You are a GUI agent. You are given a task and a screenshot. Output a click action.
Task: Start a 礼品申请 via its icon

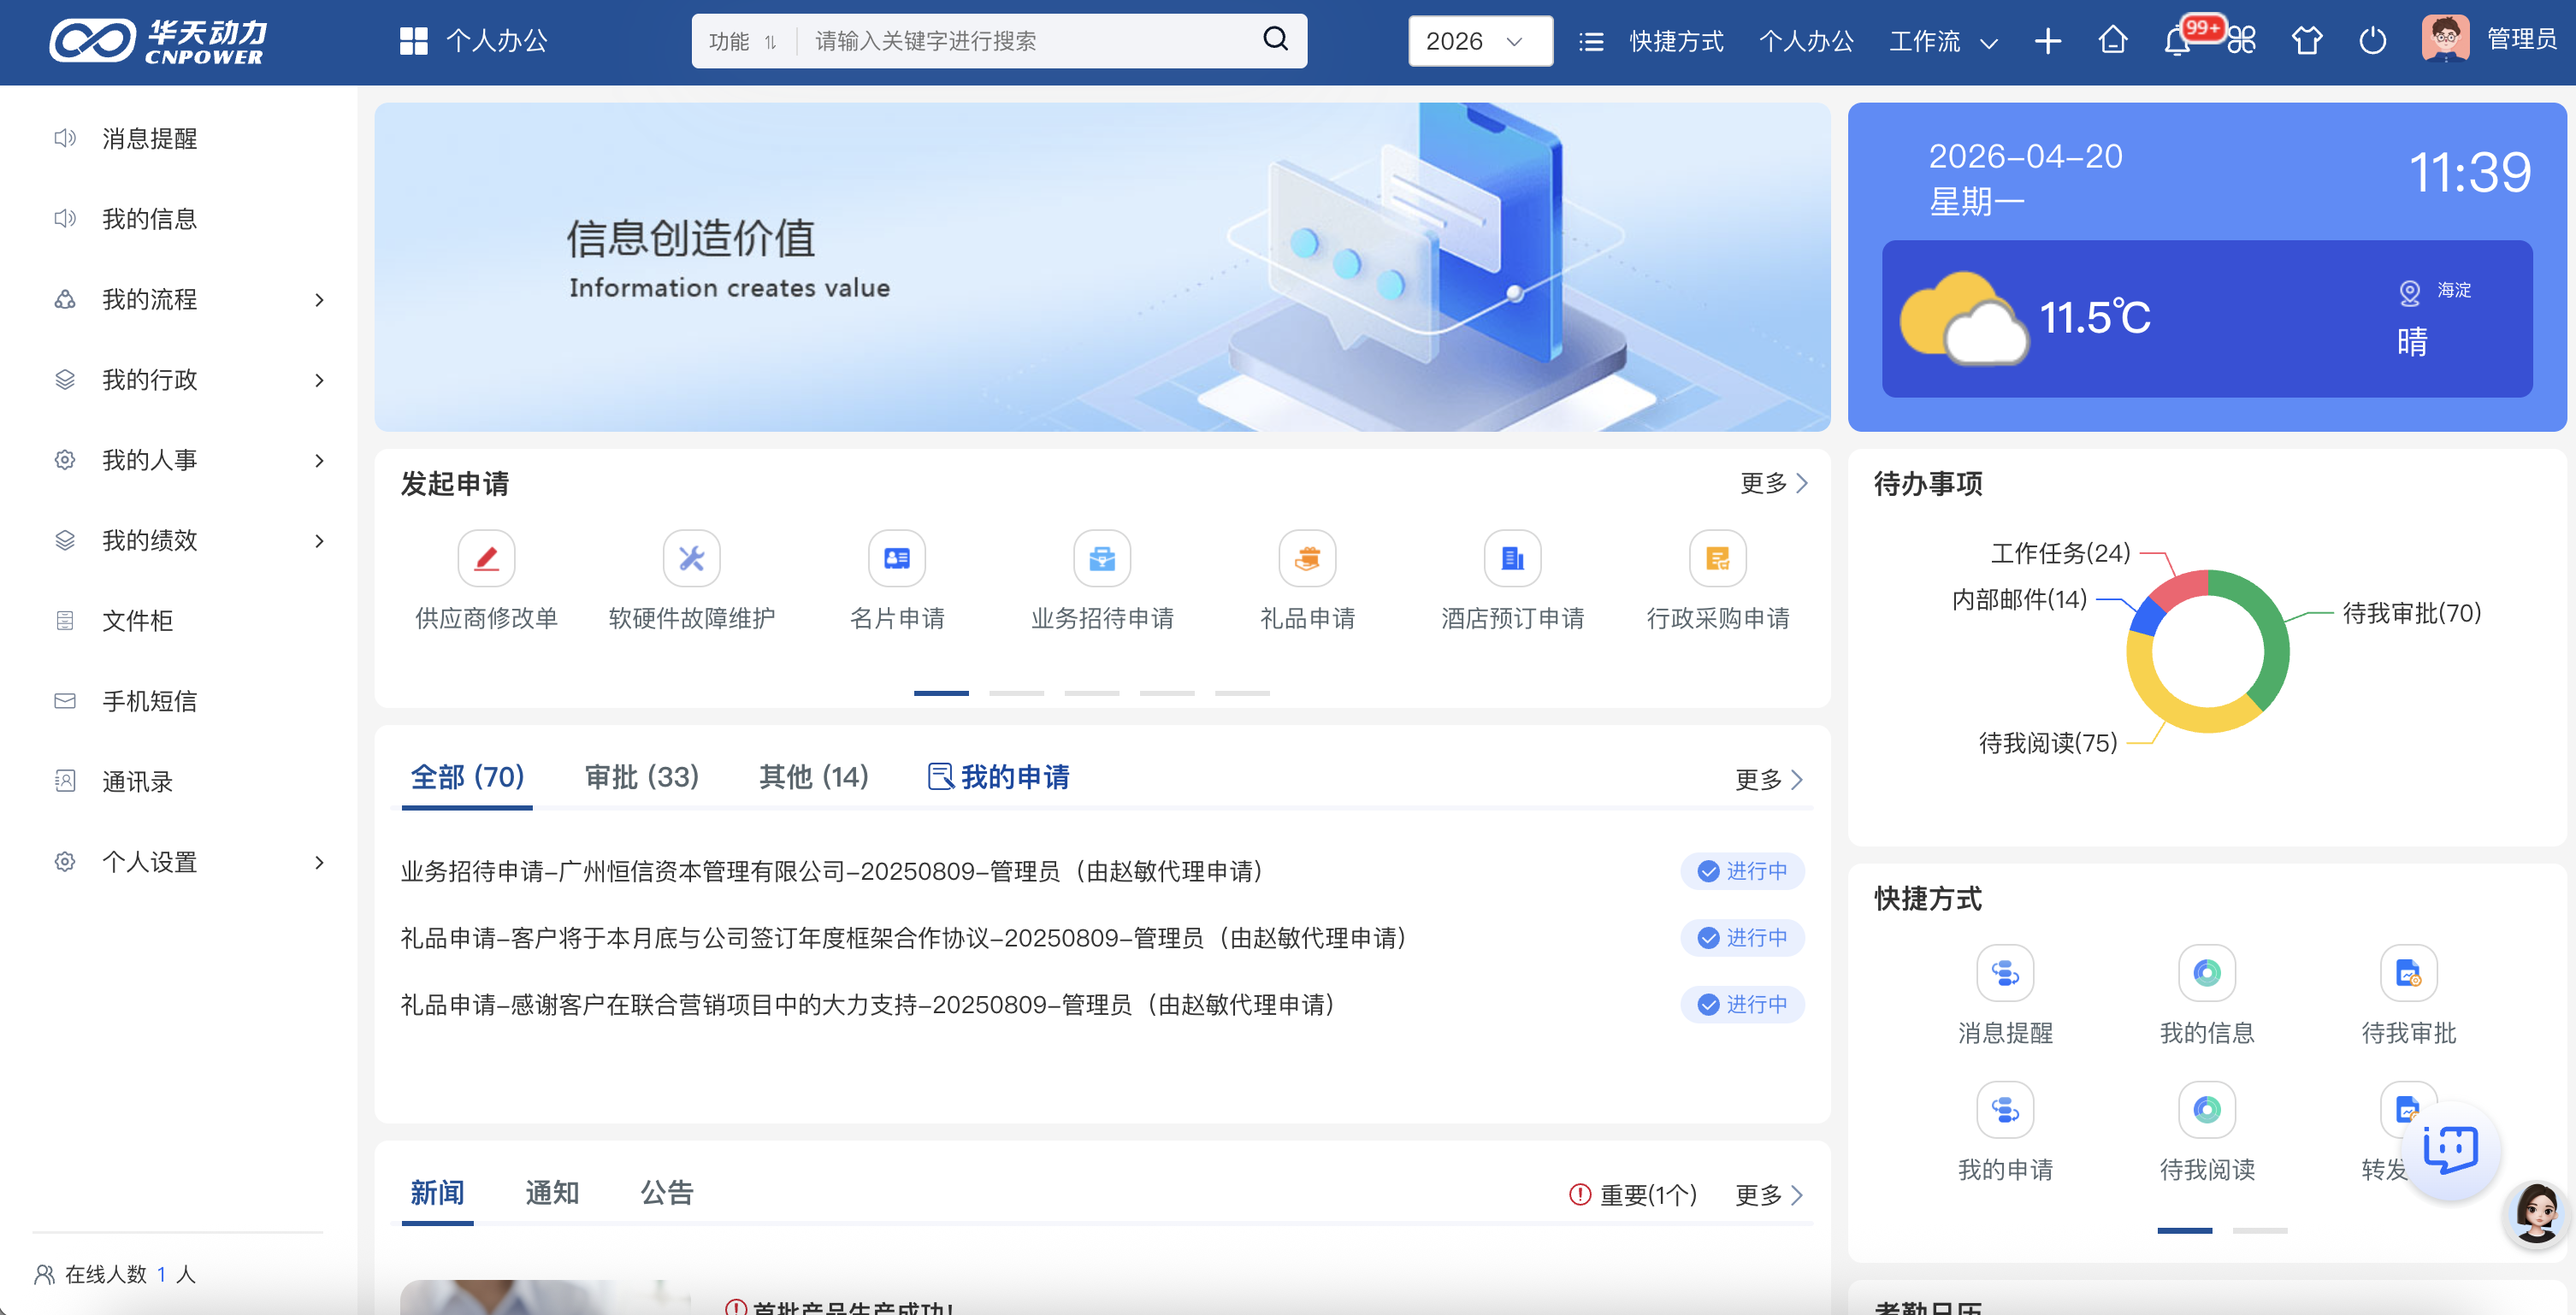(1306, 558)
